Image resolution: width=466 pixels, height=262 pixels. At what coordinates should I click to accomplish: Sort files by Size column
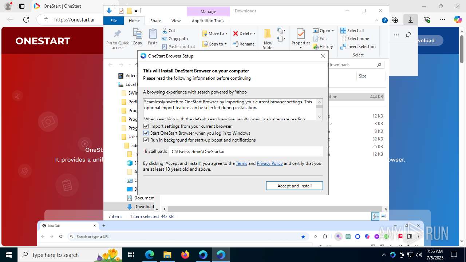pyautogui.click(x=363, y=76)
